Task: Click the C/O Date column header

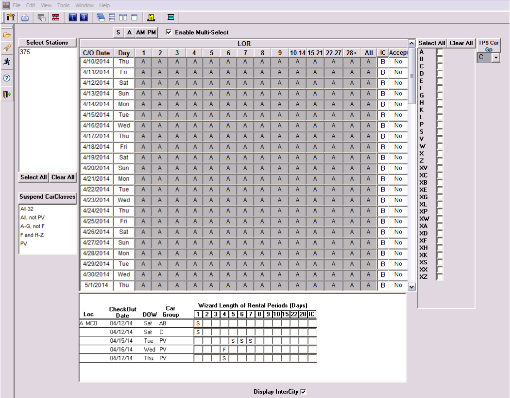Action: (96, 53)
